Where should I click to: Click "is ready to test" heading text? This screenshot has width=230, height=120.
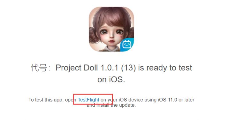coord(165,68)
